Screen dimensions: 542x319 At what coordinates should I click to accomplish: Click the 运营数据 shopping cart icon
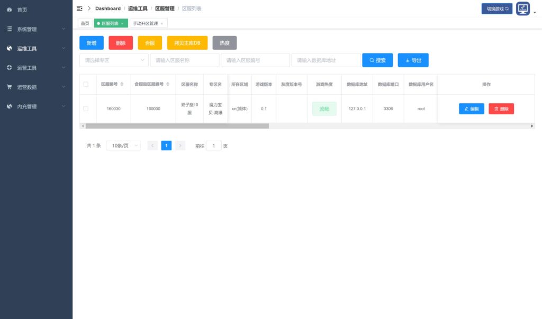[x=9, y=87]
